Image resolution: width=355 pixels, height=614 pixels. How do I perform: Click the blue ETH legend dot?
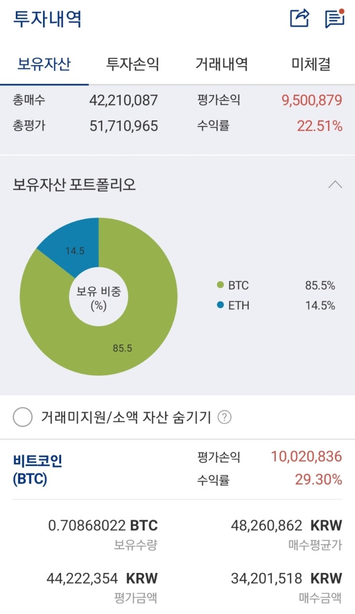pos(220,305)
